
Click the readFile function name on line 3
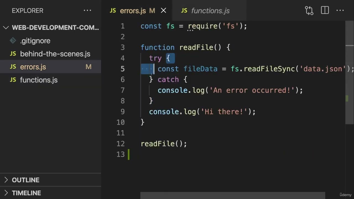point(196,48)
